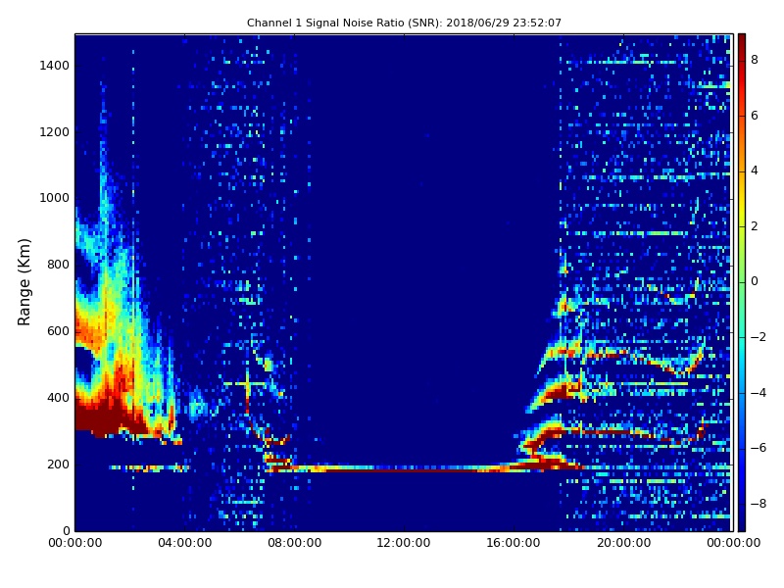This screenshot has width=784, height=588.
Task: Click the 16:00:00 time axis label
Action: coord(514,543)
